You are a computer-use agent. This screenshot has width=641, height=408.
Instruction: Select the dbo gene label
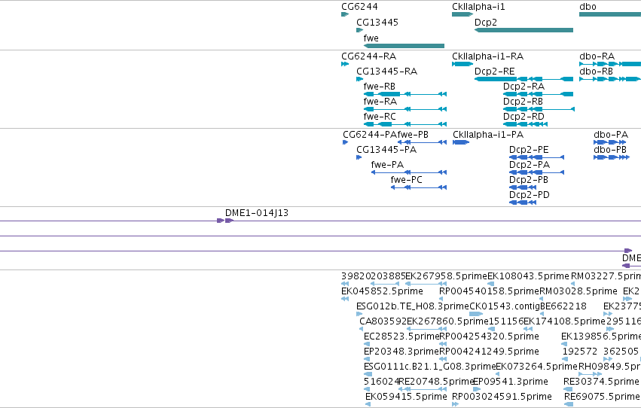(x=588, y=7)
